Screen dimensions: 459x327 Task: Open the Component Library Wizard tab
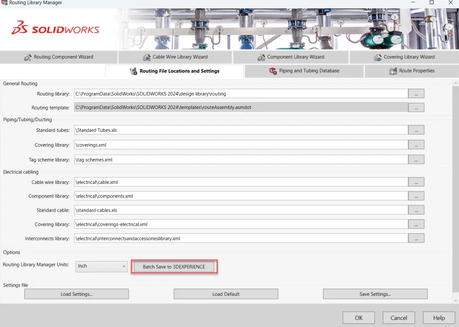click(291, 57)
